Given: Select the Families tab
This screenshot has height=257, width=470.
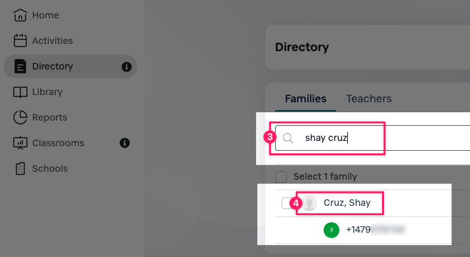Looking at the screenshot, I should (x=305, y=99).
